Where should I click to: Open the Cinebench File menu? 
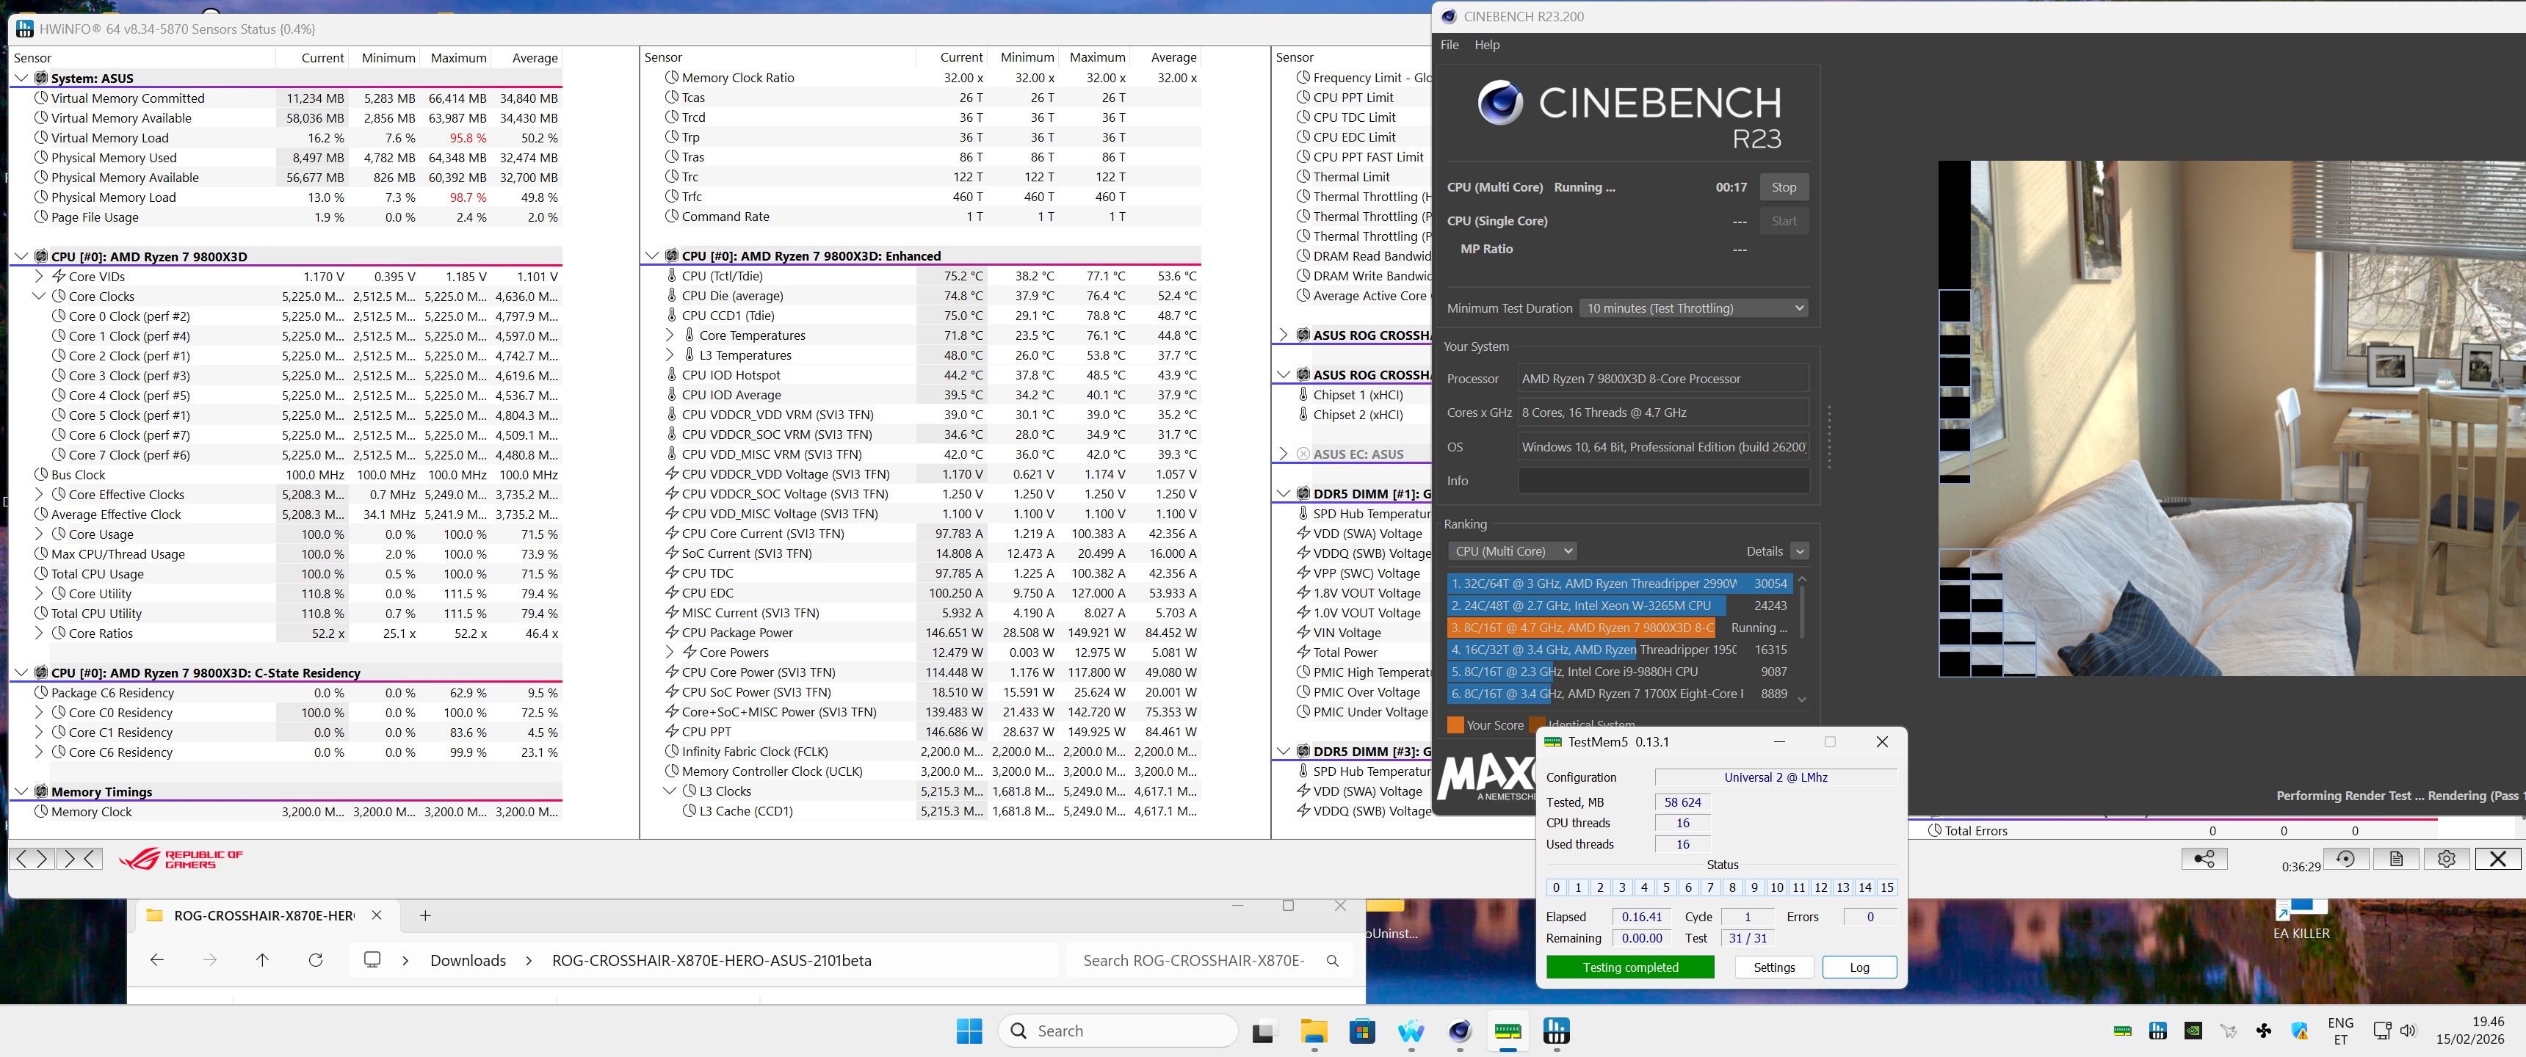1450,45
